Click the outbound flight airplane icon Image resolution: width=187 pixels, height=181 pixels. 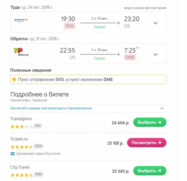point(119,23)
